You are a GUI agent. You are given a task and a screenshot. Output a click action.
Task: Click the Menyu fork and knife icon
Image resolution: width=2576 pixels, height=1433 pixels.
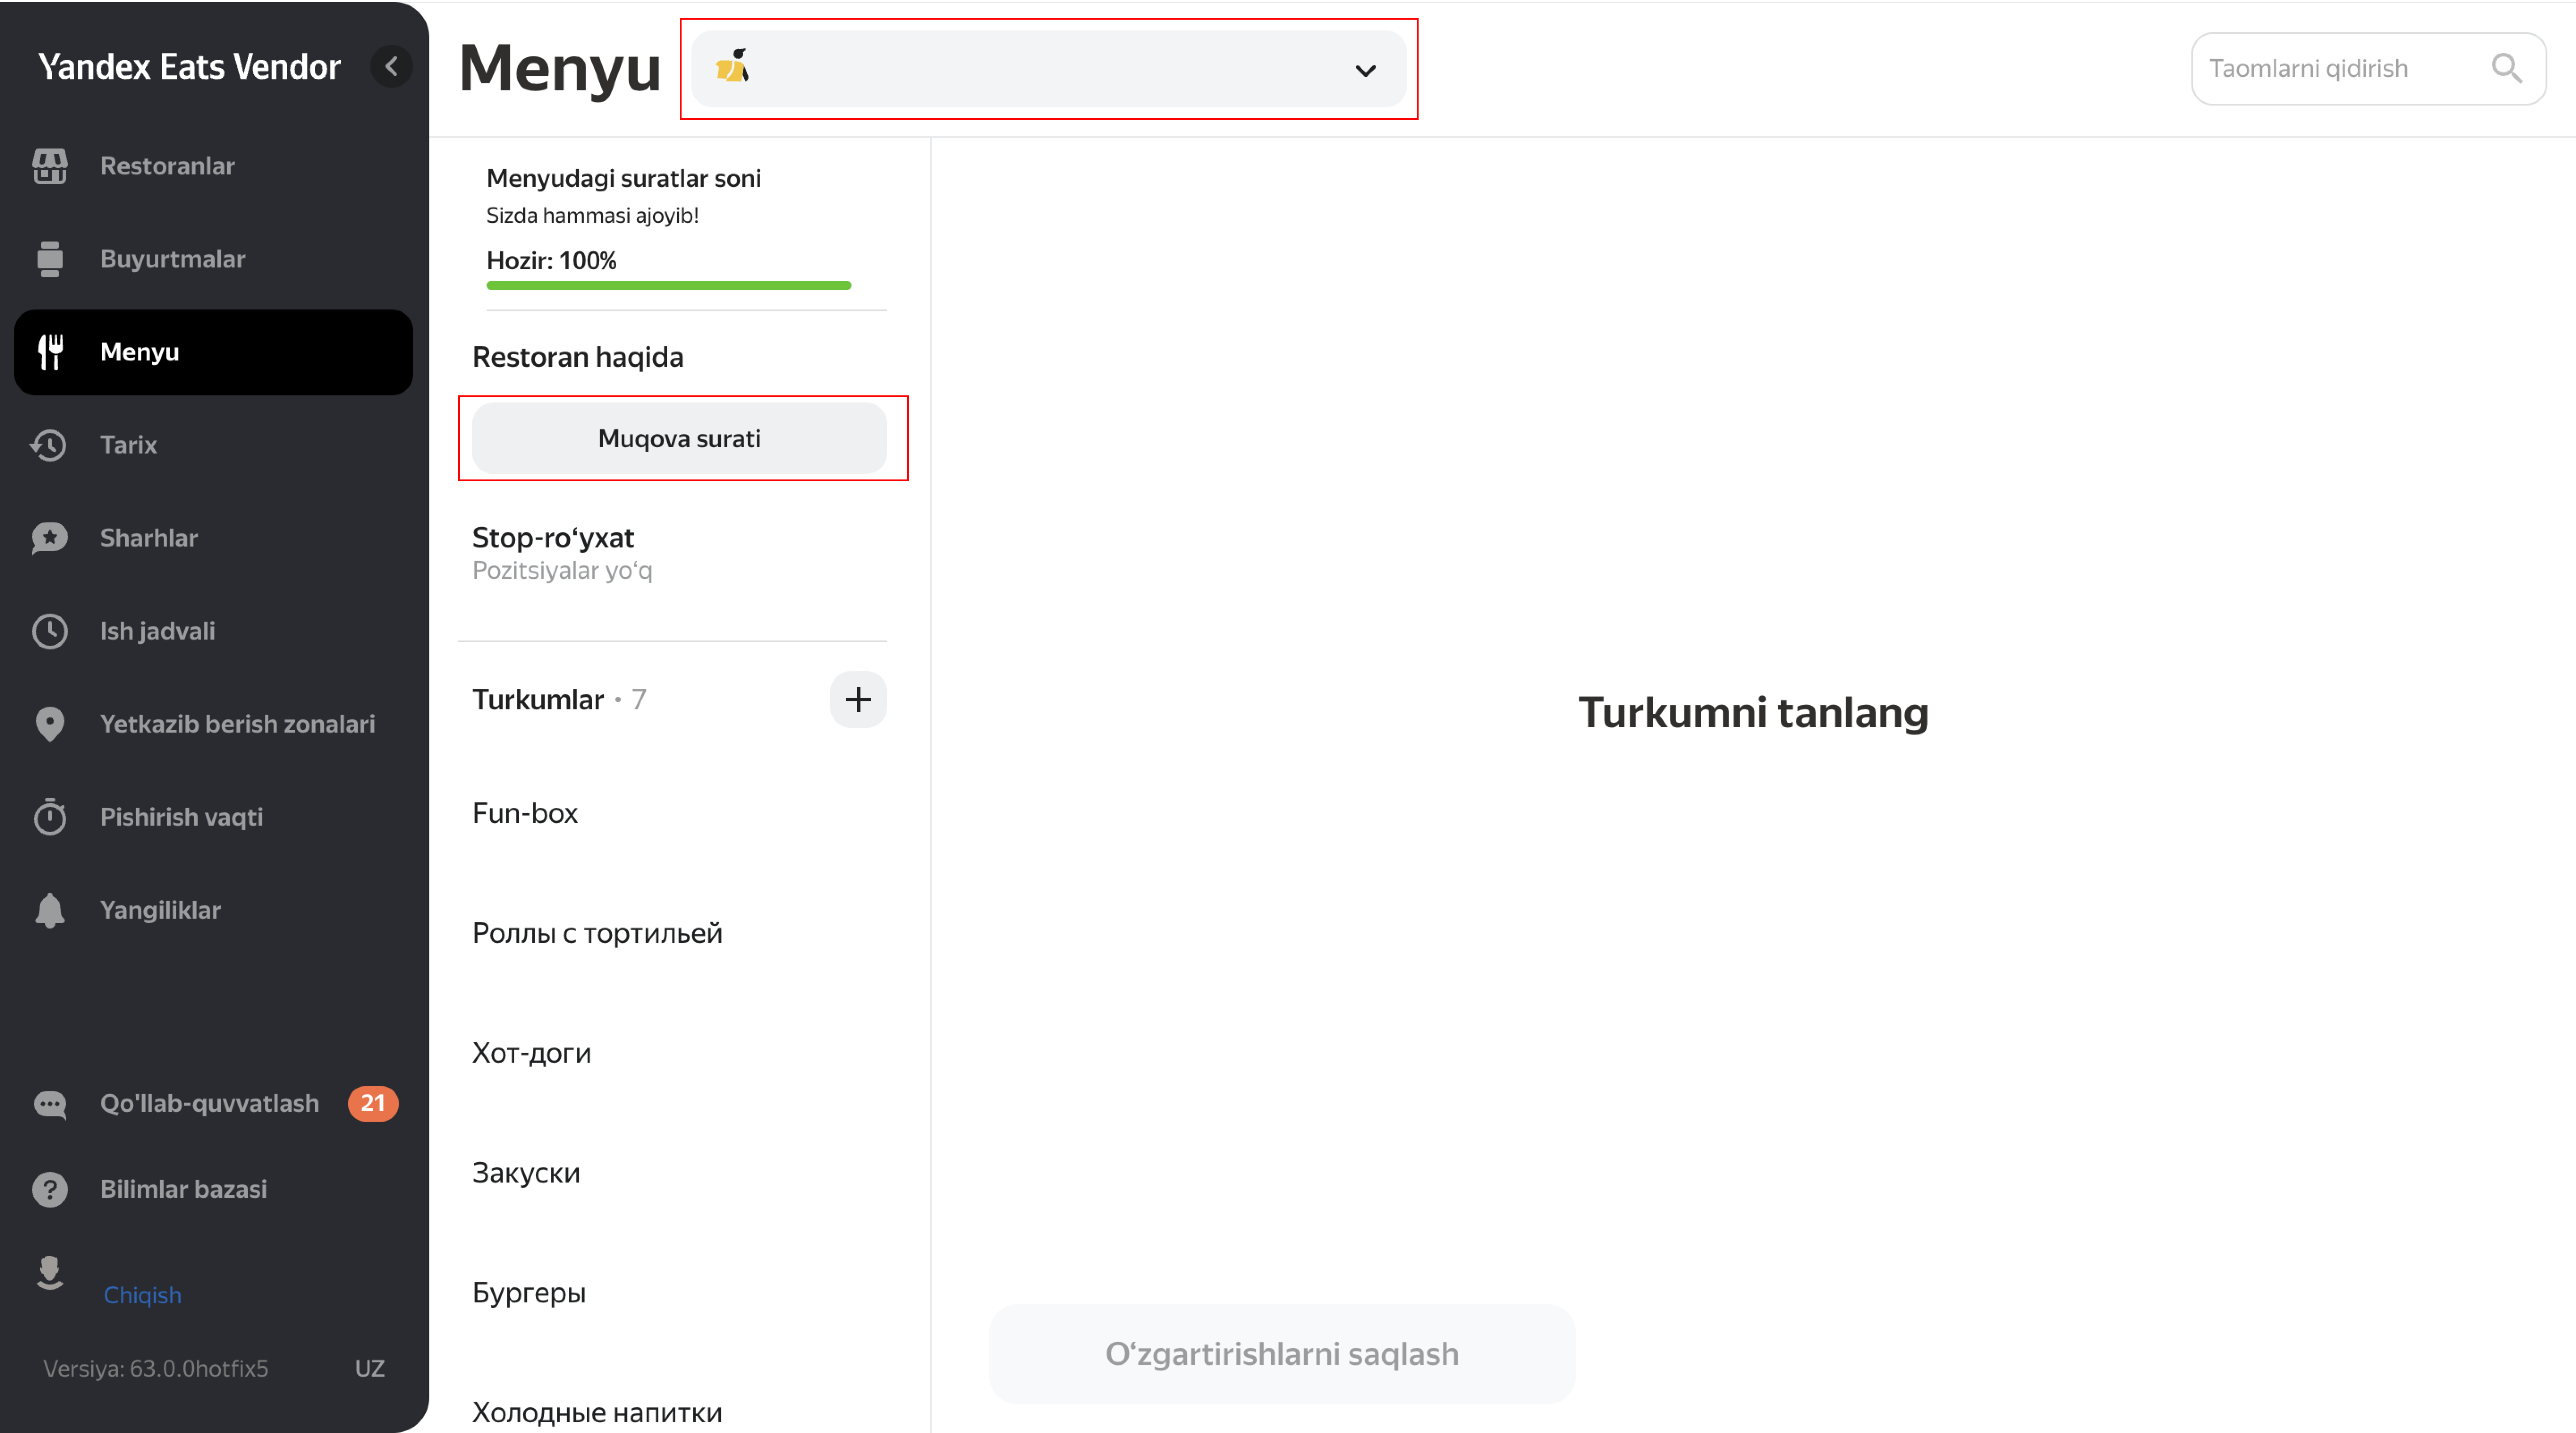click(50, 352)
